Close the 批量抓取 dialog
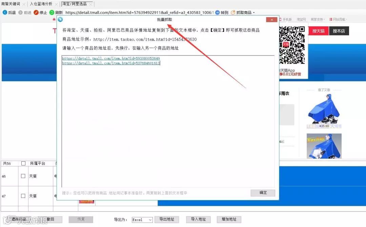Image resolution: width=366 pixels, height=227 pixels. [x=272, y=20]
